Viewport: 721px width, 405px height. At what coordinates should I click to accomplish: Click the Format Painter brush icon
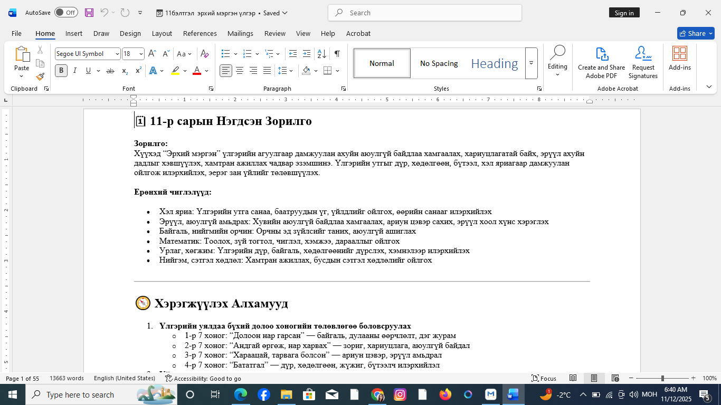[40, 76]
